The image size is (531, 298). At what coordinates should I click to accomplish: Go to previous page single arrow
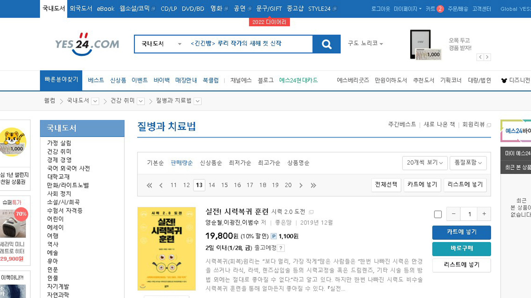tap(161, 185)
